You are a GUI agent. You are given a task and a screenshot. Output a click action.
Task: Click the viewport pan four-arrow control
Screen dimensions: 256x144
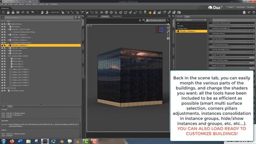click(168, 28)
